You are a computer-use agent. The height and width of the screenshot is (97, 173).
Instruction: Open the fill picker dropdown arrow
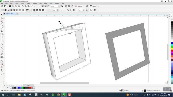(31, 10)
